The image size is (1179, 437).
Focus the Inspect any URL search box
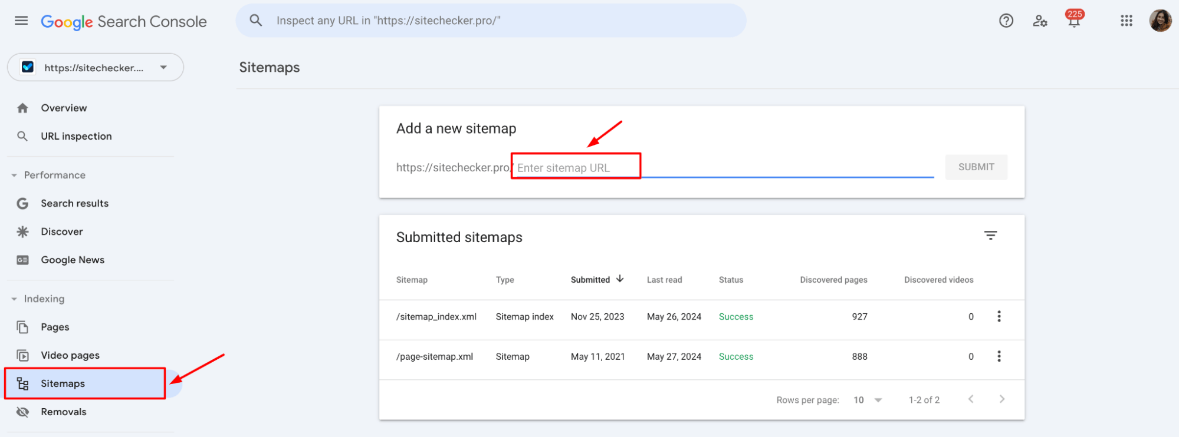coord(491,21)
